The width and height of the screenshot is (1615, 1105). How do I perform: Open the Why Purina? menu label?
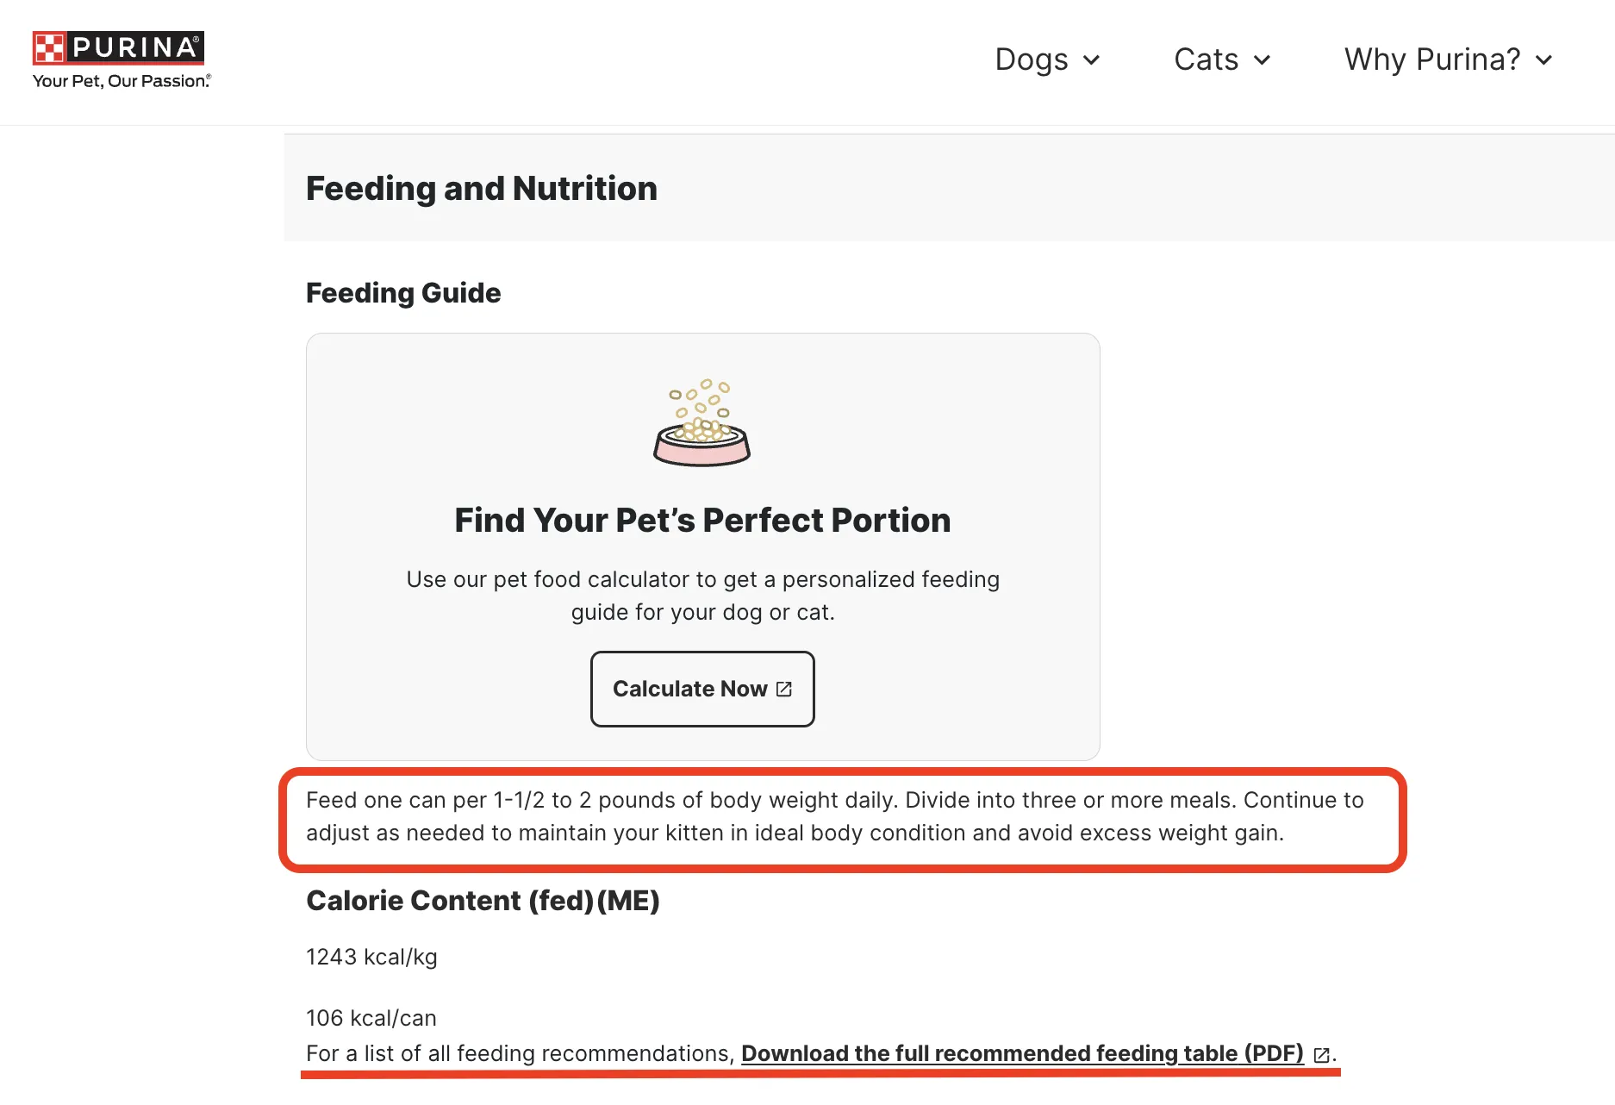pos(1431,59)
